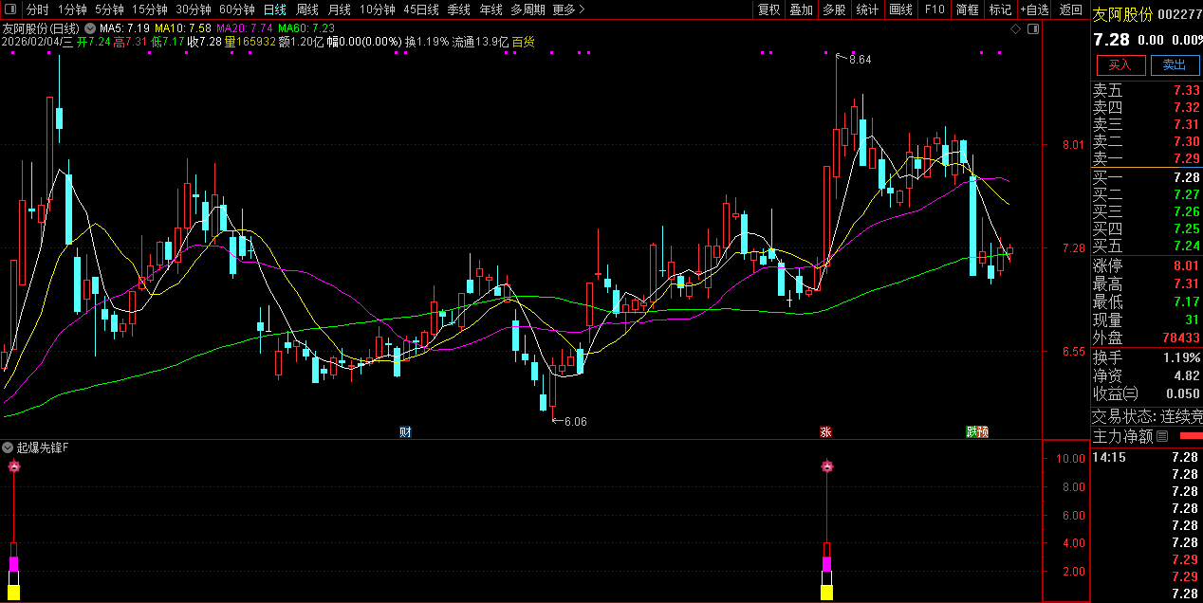This screenshot has height=603, width=1203.
Task: Expand the 起爆先锋F indicator dropdown
Action: (x=9, y=447)
